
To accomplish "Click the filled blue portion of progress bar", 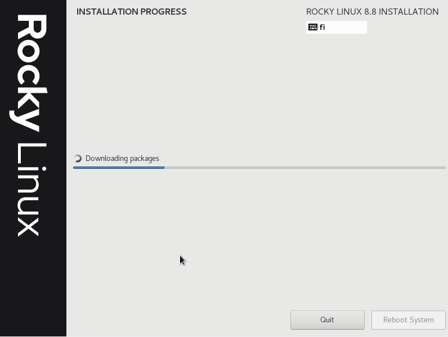I will tap(118, 168).
